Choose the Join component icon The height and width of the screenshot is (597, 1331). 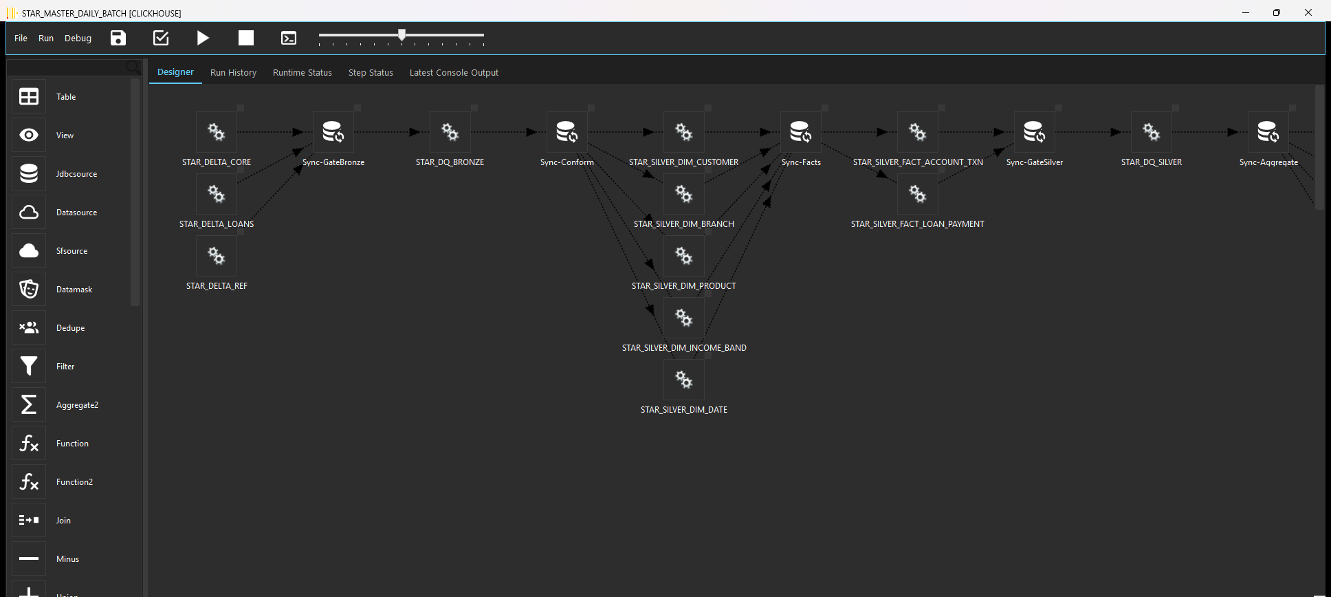coord(29,520)
